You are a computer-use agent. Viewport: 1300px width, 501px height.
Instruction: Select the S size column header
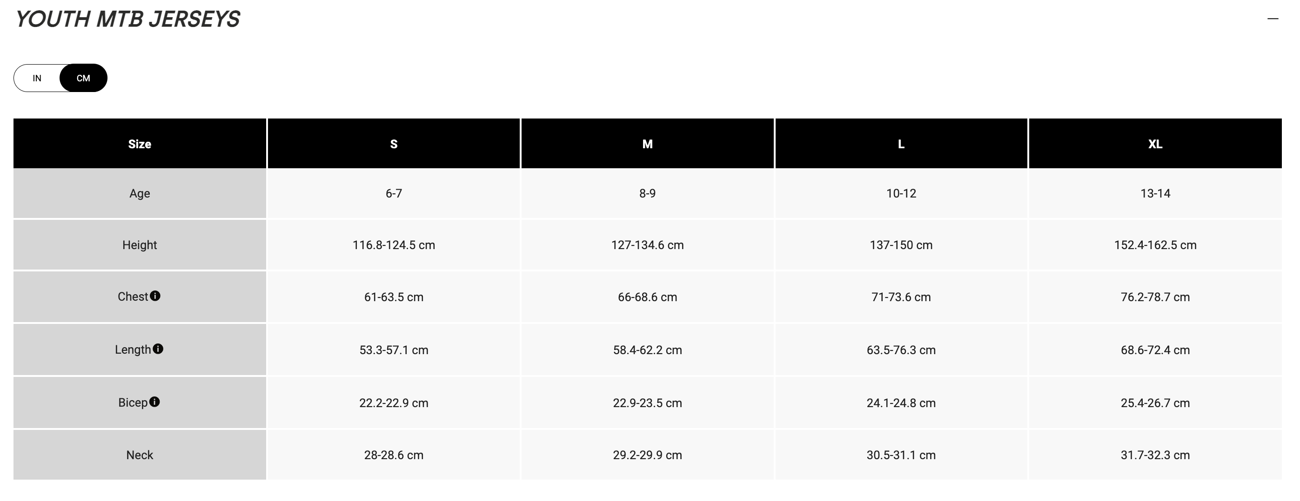coord(394,144)
